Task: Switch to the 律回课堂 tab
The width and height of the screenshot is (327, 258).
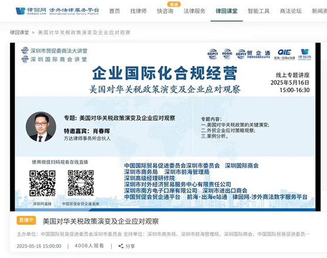Action: click(226, 11)
